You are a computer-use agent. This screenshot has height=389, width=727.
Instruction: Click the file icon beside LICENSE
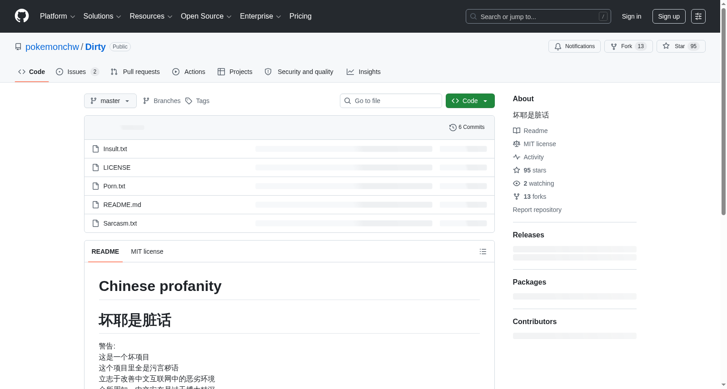pyautogui.click(x=95, y=167)
